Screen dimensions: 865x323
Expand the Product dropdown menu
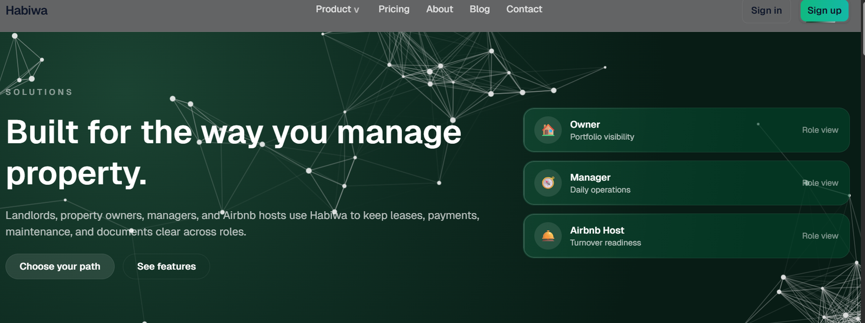pyautogui.click(x=337, y=9)
